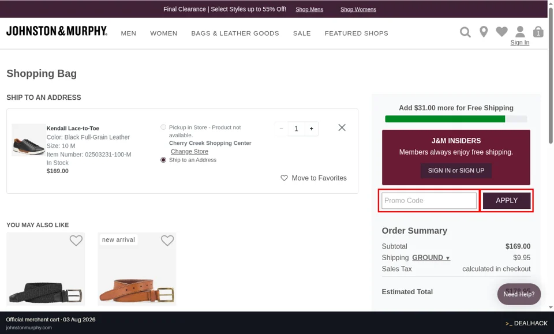Click the Change Store link
554x334 pixels.
coord(189,152)
